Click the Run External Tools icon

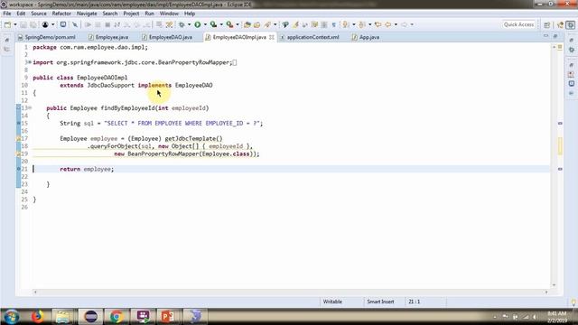tap(229, 24)
